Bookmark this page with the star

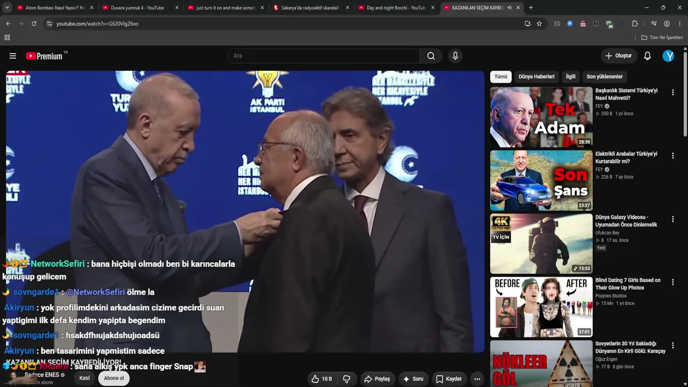(539, 24)
